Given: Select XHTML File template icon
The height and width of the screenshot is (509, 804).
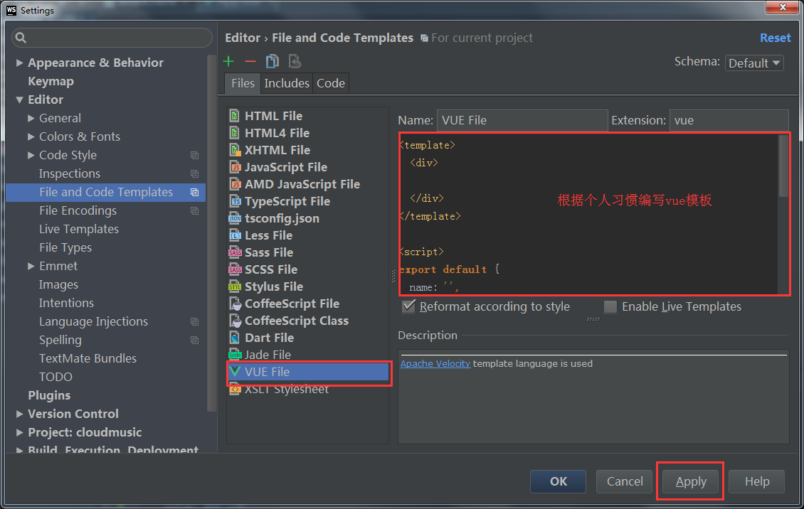Looking at the screenshot, I should 235,150.
